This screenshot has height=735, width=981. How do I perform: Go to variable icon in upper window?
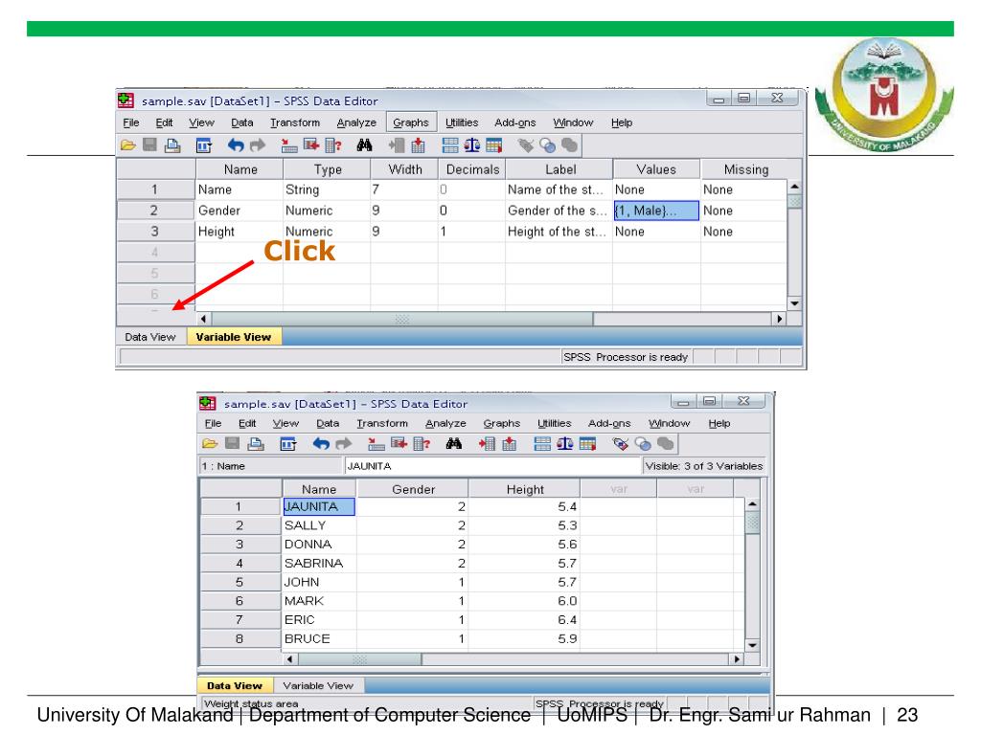[311, 145]
